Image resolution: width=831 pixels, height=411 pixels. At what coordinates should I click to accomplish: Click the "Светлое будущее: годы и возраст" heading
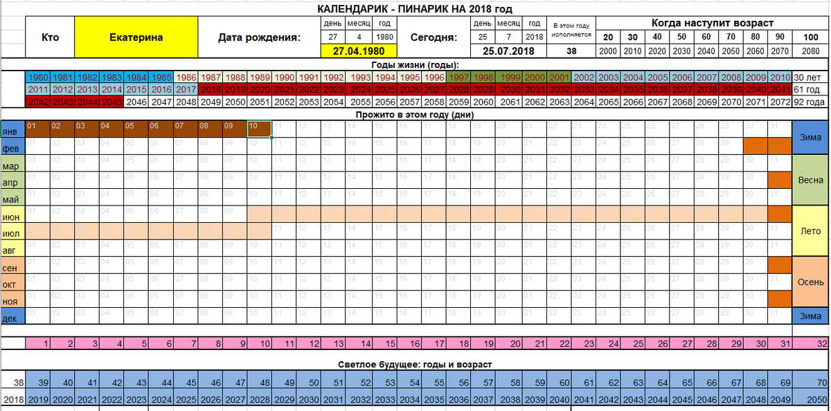[413, 364]
